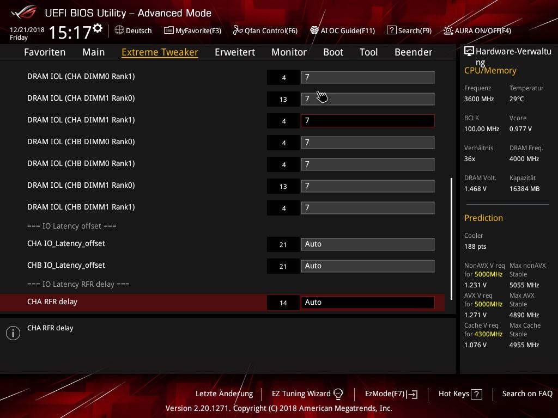The image size is (558, 418).
Task: Edit DRAM IOL CHB DIMM0 Rank1 field
Action: point(368,164)
